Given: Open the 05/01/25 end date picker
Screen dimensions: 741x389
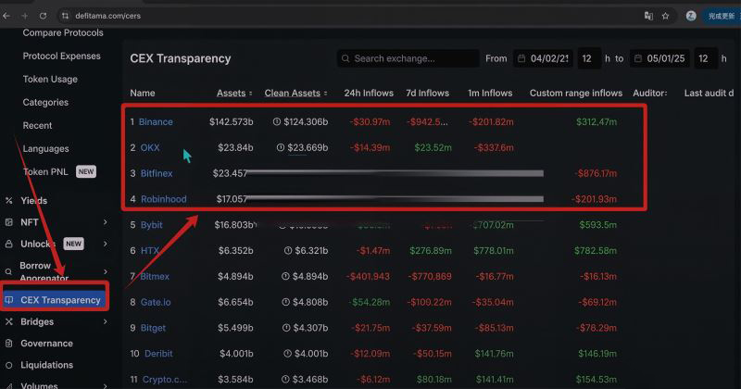Looking at the screenshot, I should click(x=659, y=58).
